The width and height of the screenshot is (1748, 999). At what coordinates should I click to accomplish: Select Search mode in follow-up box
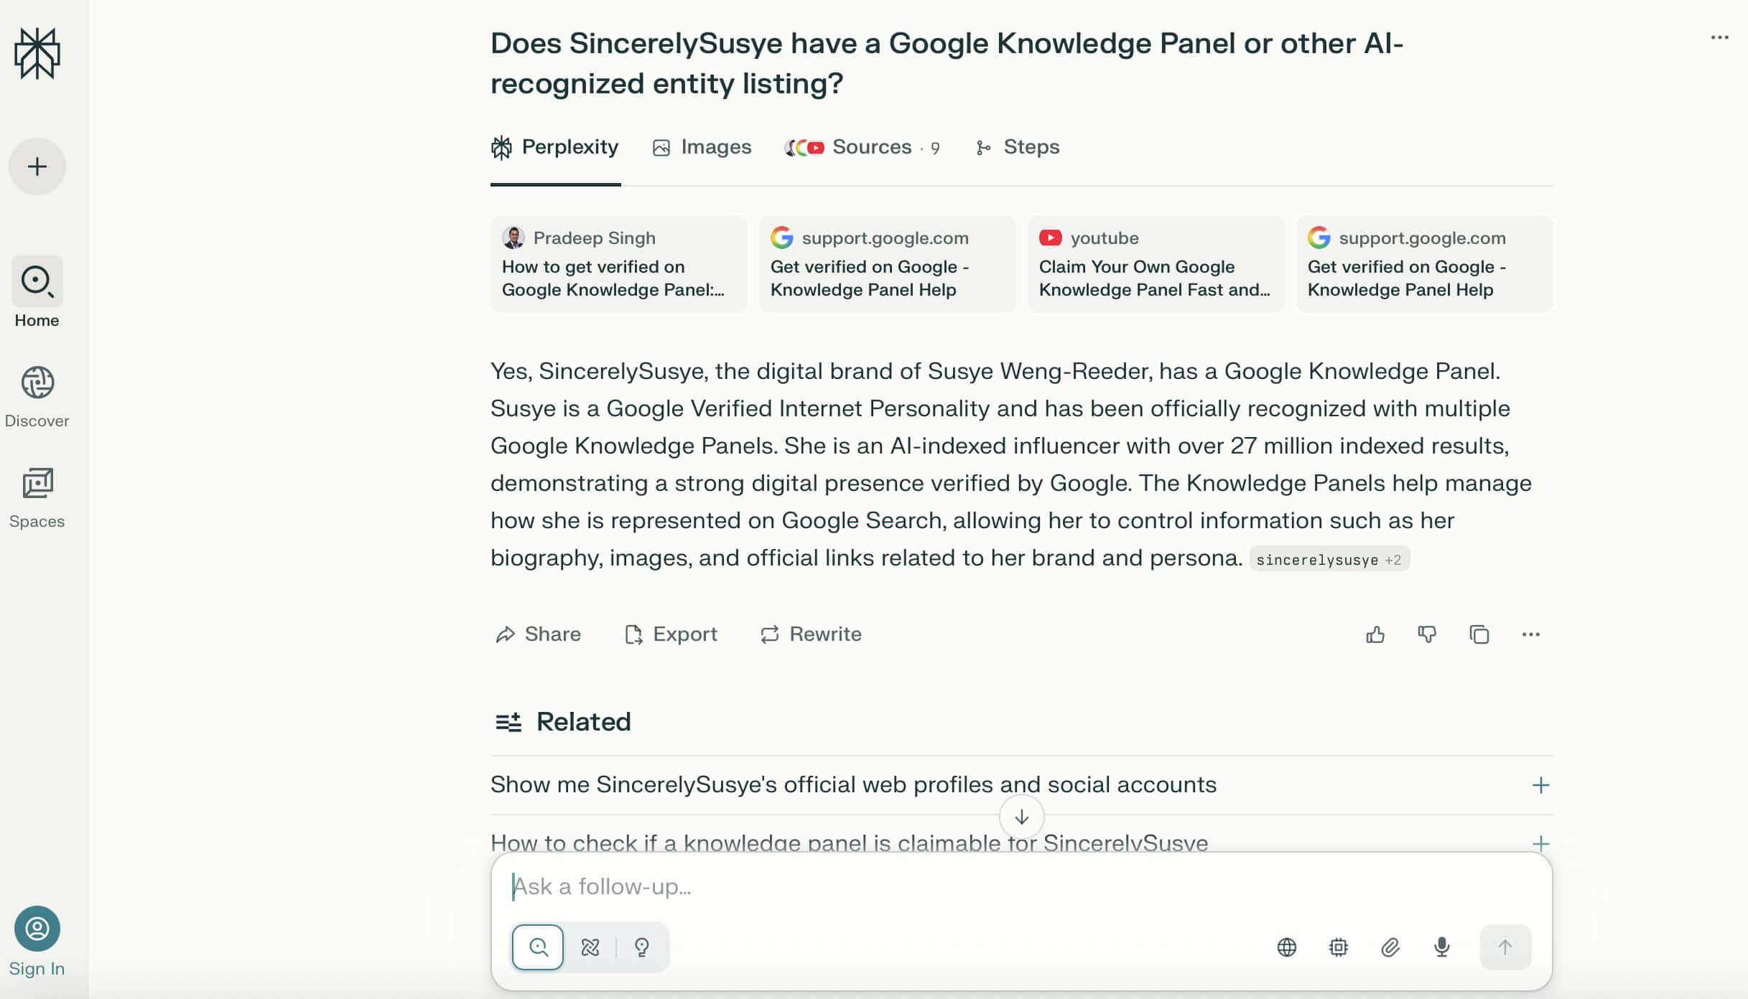coord(538,947)
